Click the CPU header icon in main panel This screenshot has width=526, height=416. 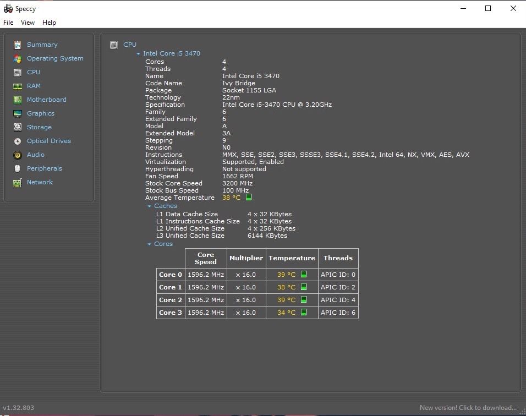(114, 45)
